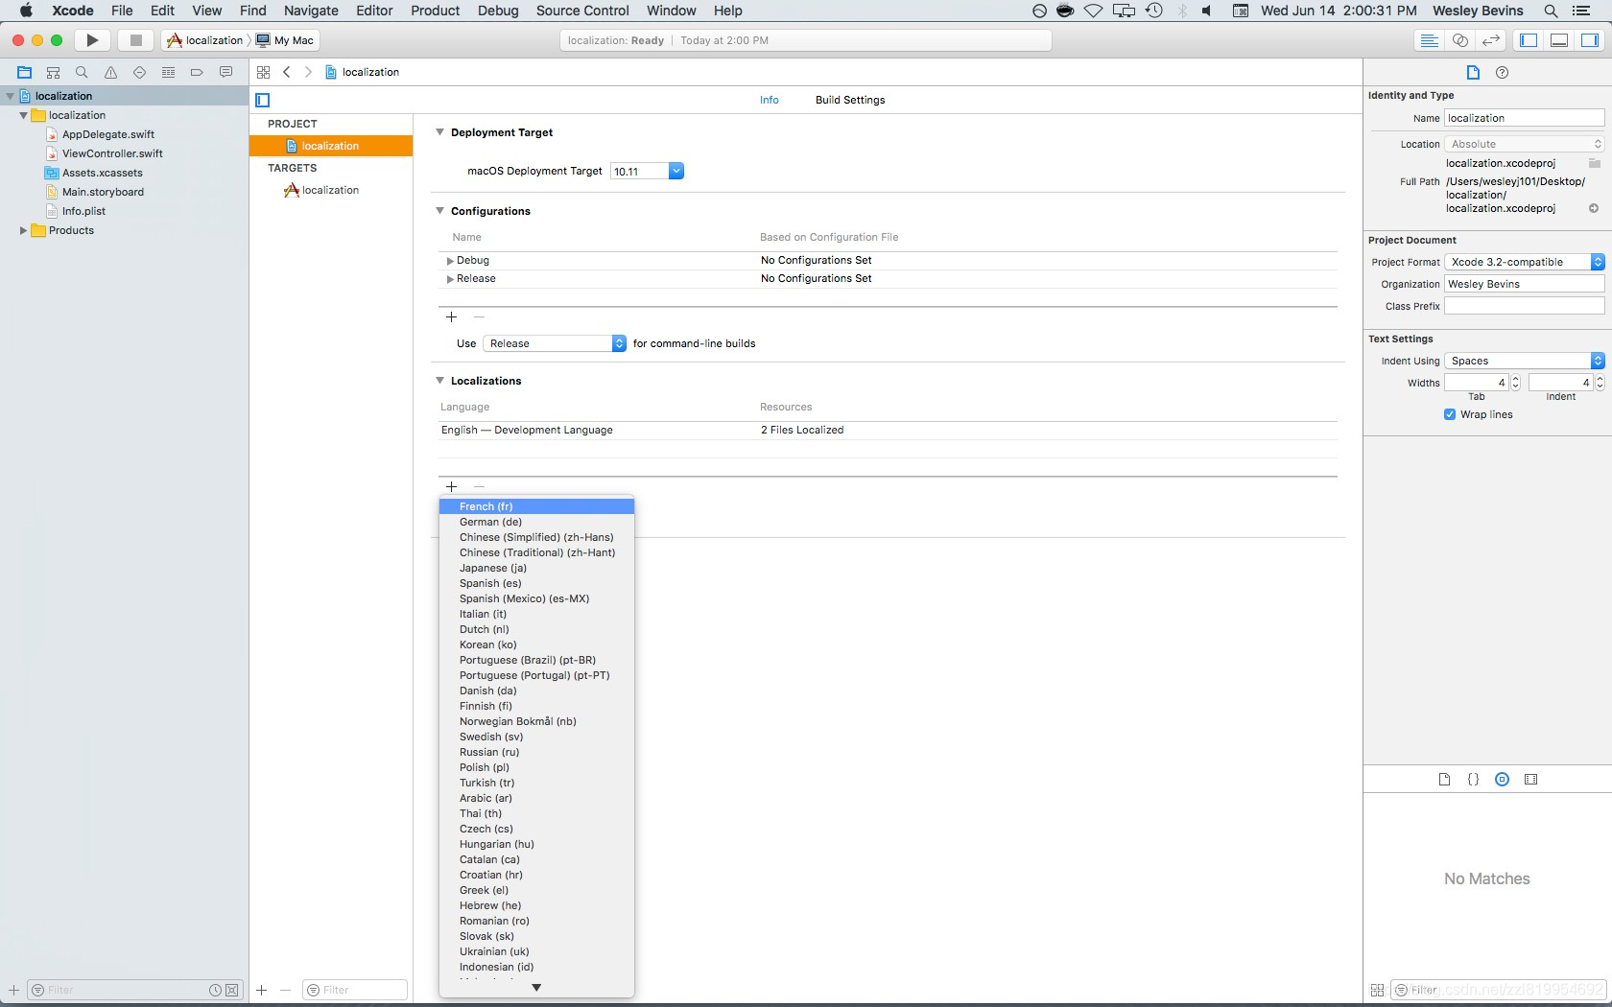This screenshot has width=1612, height=1007.
Task: Choose project location folder icon
Action: (1594, 163)
